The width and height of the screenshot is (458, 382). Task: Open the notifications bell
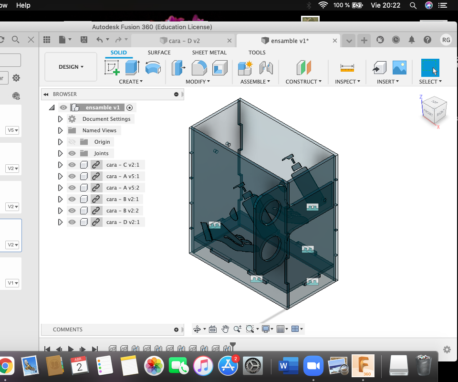click(412, 40)
